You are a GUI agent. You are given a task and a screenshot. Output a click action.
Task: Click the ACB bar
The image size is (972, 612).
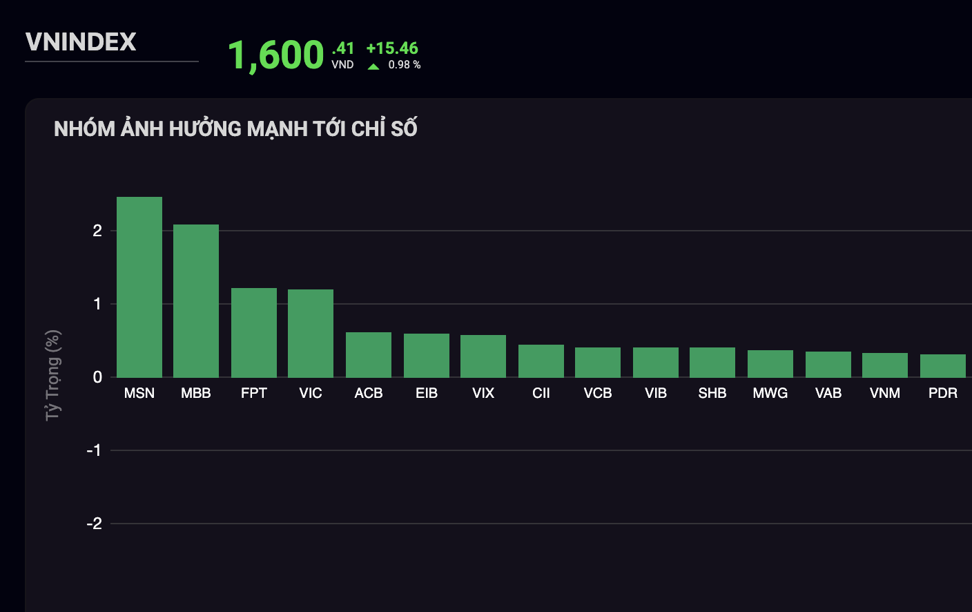point(369,355)
